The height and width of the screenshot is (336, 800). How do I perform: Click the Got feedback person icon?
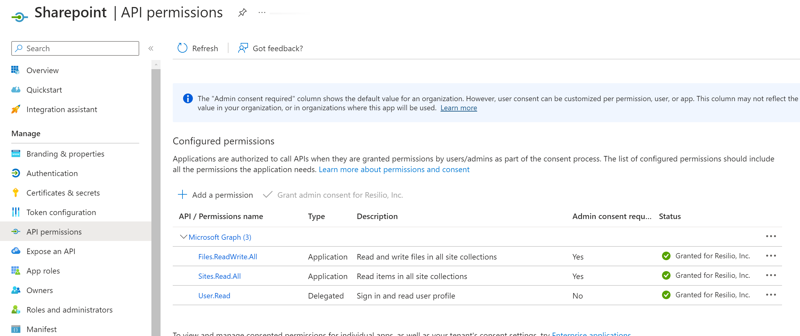tap(242, 48)
